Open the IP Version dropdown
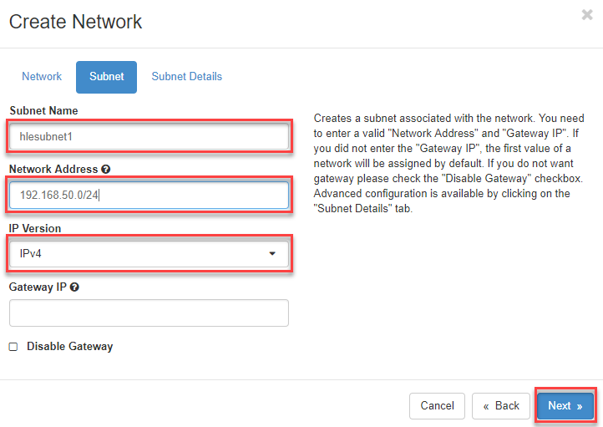 [x=149, y=254]
